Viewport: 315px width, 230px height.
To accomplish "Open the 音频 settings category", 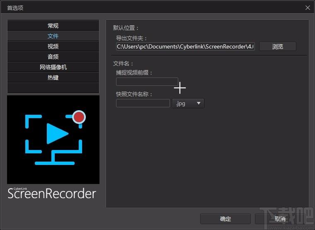I will point(53,57).
